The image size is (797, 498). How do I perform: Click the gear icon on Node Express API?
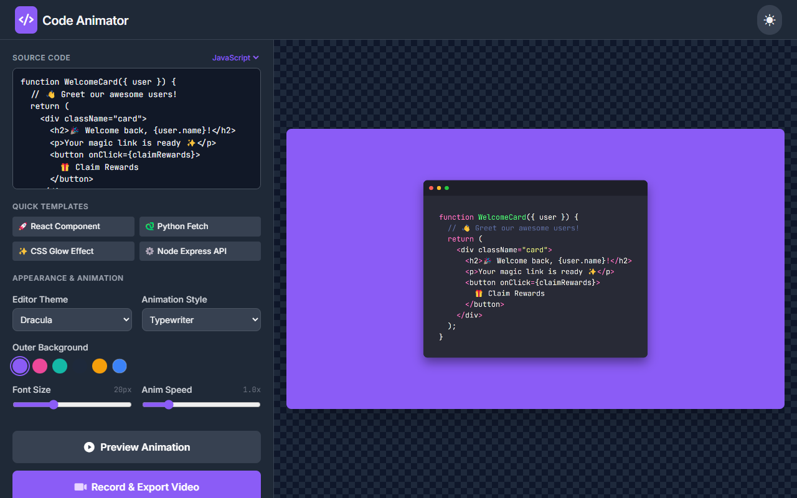[x=149, y=251]
